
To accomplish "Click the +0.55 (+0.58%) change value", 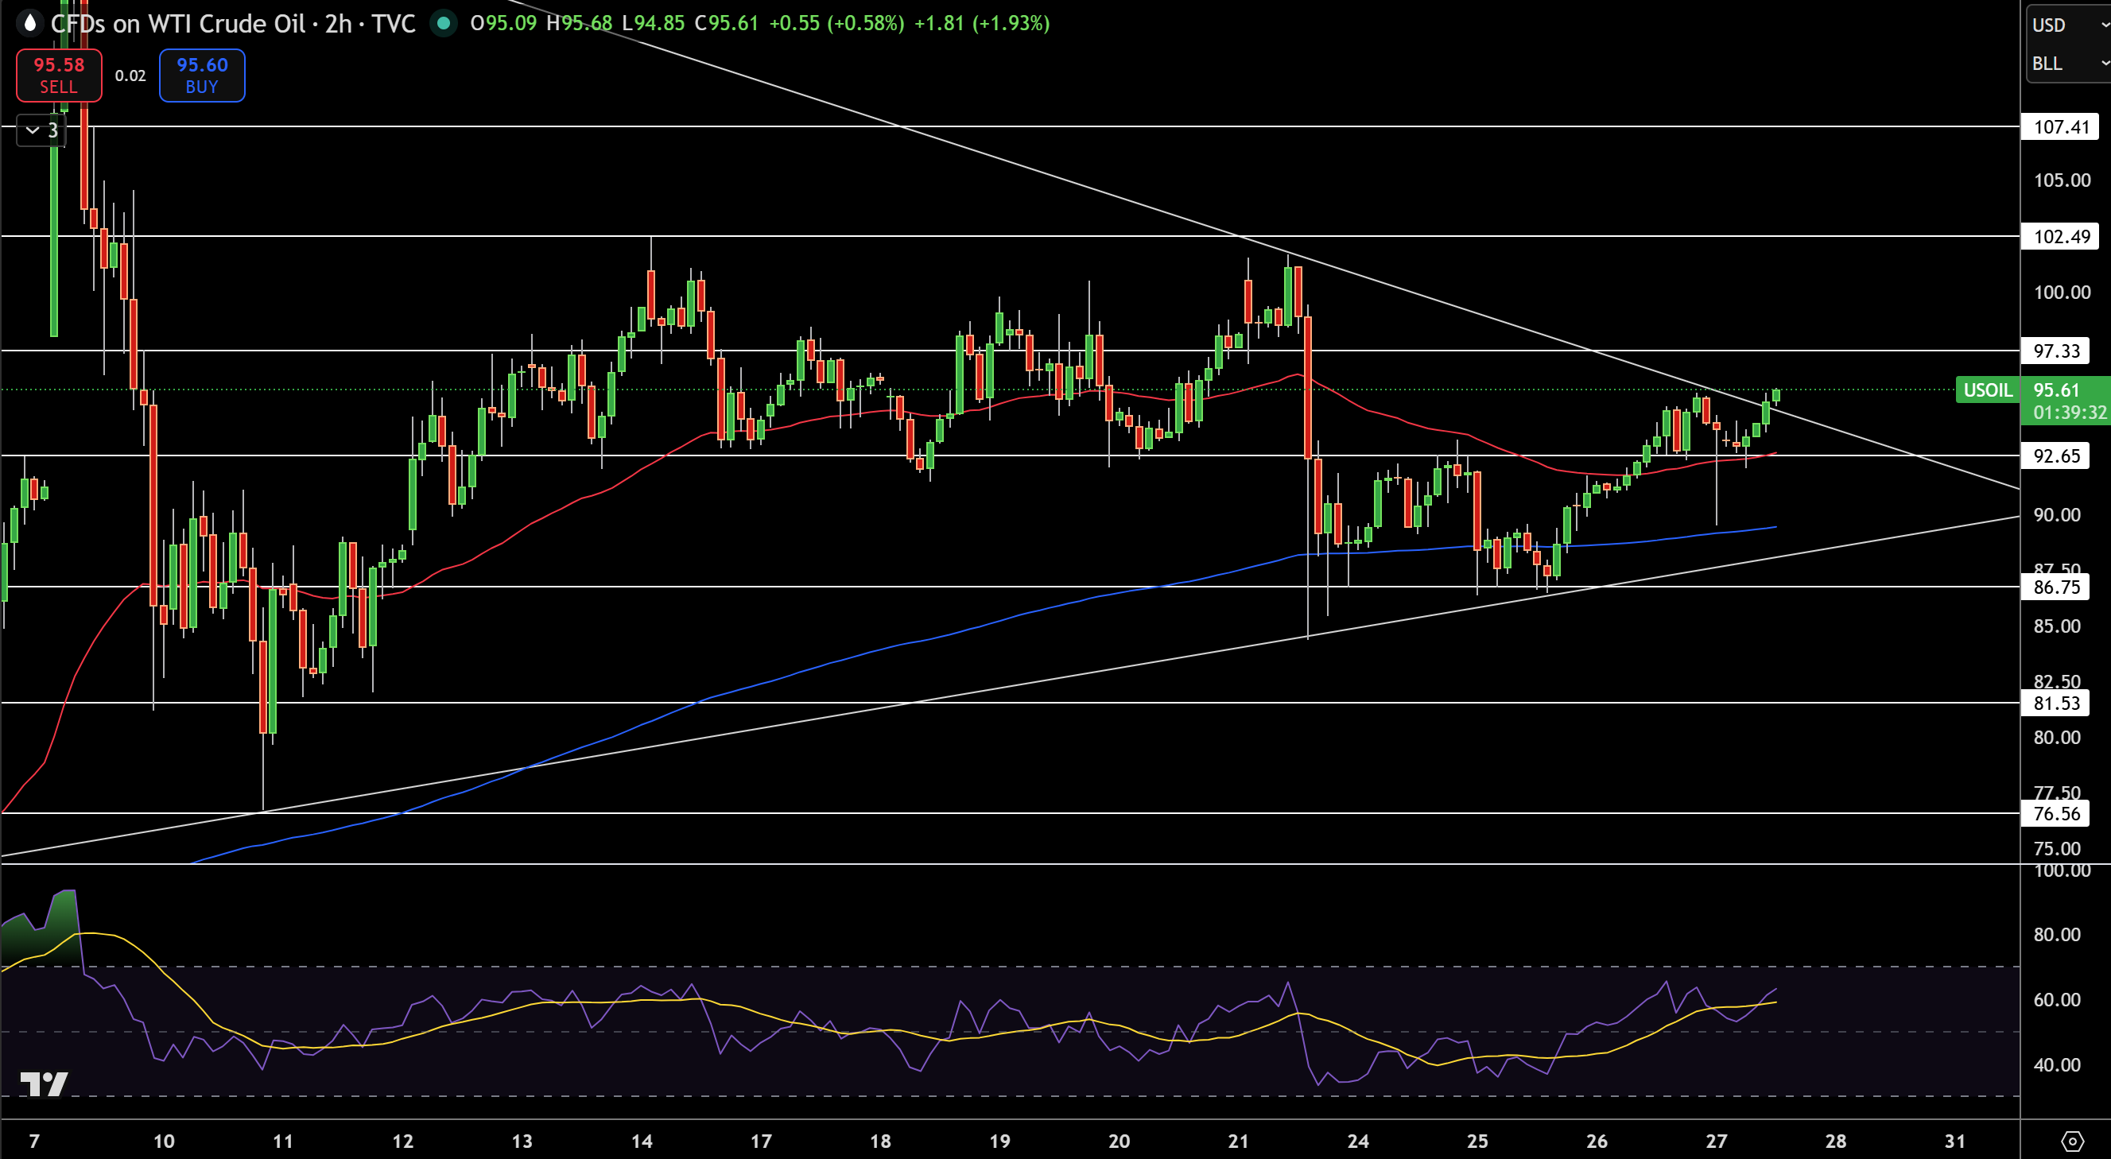I will (836, 23).
